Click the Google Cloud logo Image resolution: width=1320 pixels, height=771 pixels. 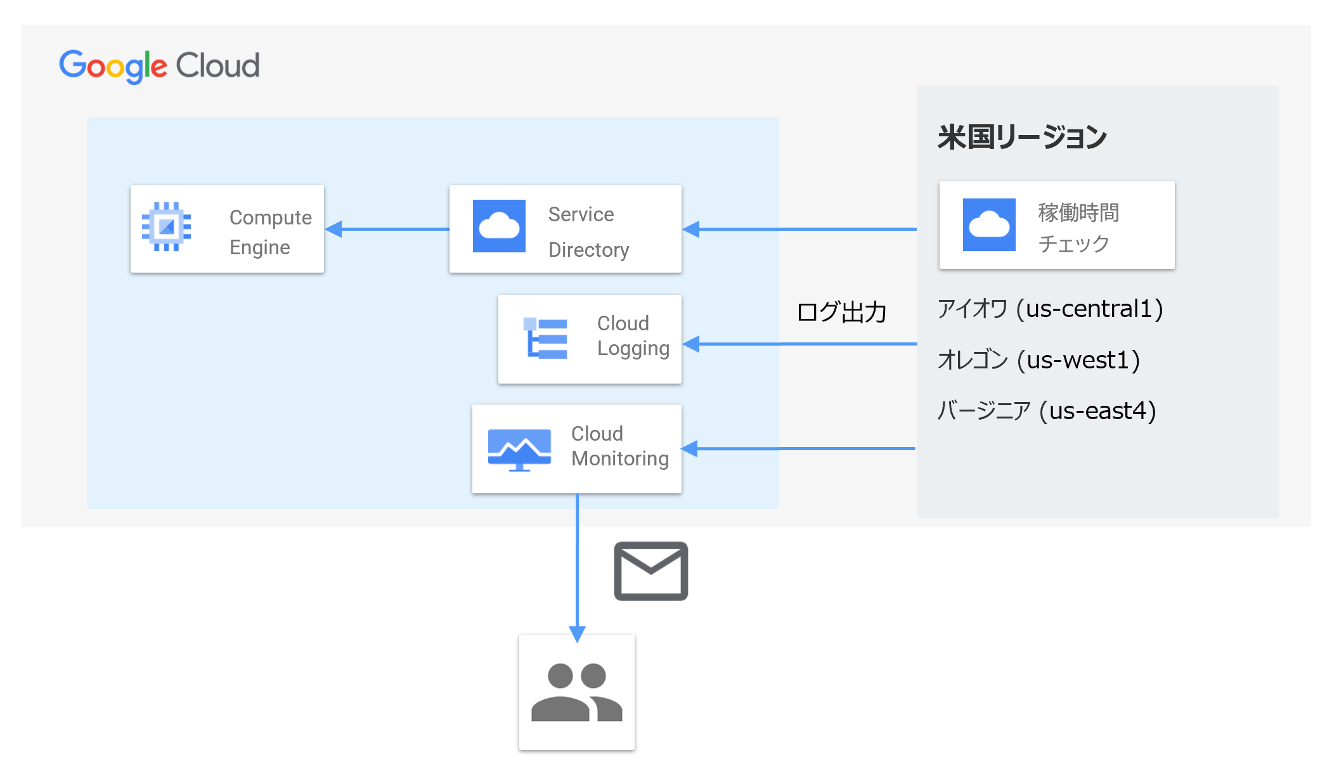click(x=159, y=66)
